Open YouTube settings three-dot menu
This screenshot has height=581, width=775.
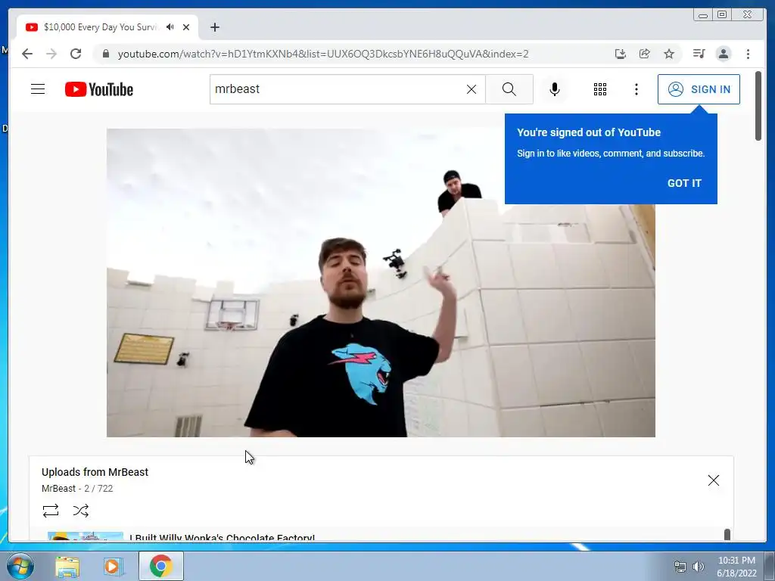click(636, 89)
